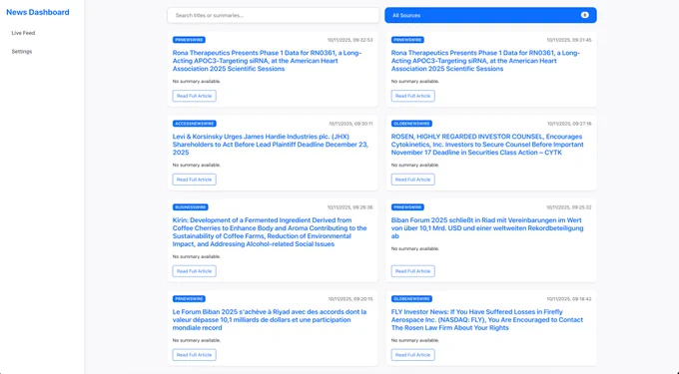Open the Rona Therapeutics headline dated 09:32:53

tap(267, 61)
